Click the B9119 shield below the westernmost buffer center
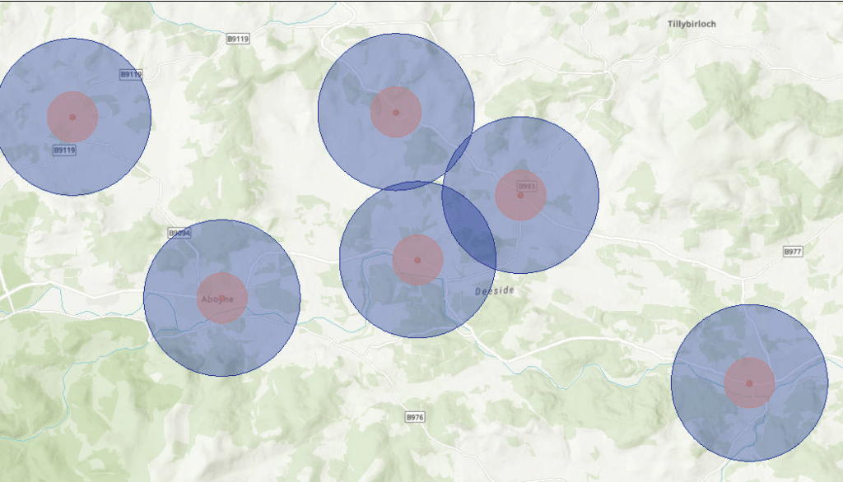 point(64,151)
